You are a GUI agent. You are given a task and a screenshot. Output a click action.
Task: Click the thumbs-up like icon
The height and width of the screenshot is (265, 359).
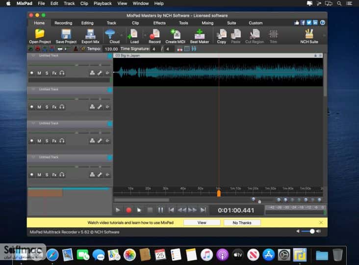coord(297,23)
